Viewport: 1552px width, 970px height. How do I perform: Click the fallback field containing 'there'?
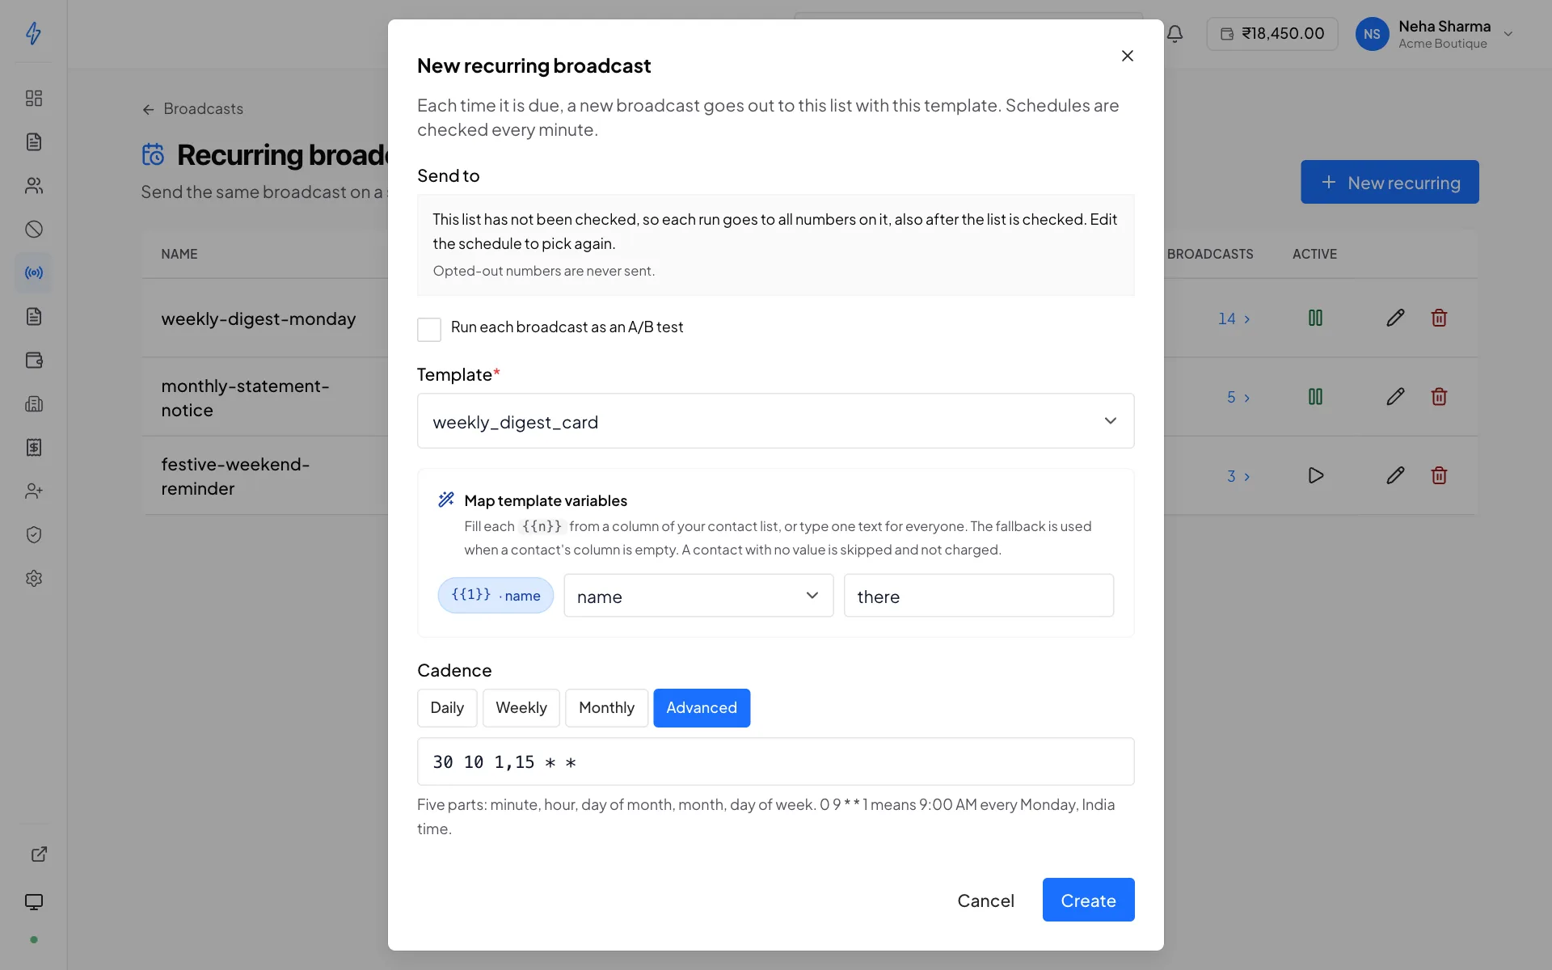[979, 596]
